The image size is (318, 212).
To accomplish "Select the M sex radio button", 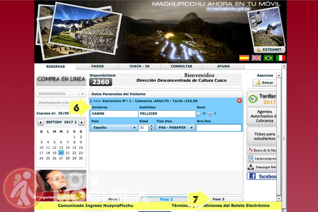I will (x=199, y=114).
